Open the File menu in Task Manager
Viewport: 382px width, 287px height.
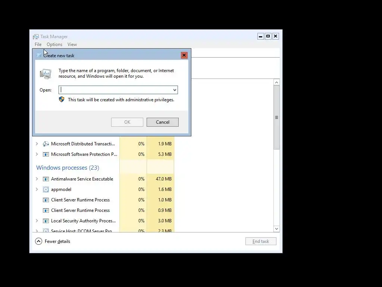pos(38,44)
